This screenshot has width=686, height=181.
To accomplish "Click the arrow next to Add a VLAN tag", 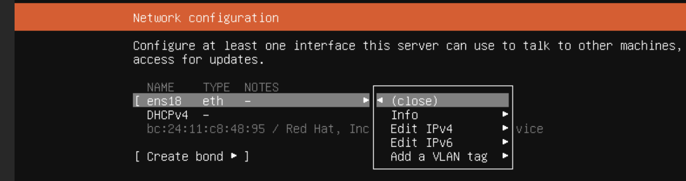I will (505, 156).
